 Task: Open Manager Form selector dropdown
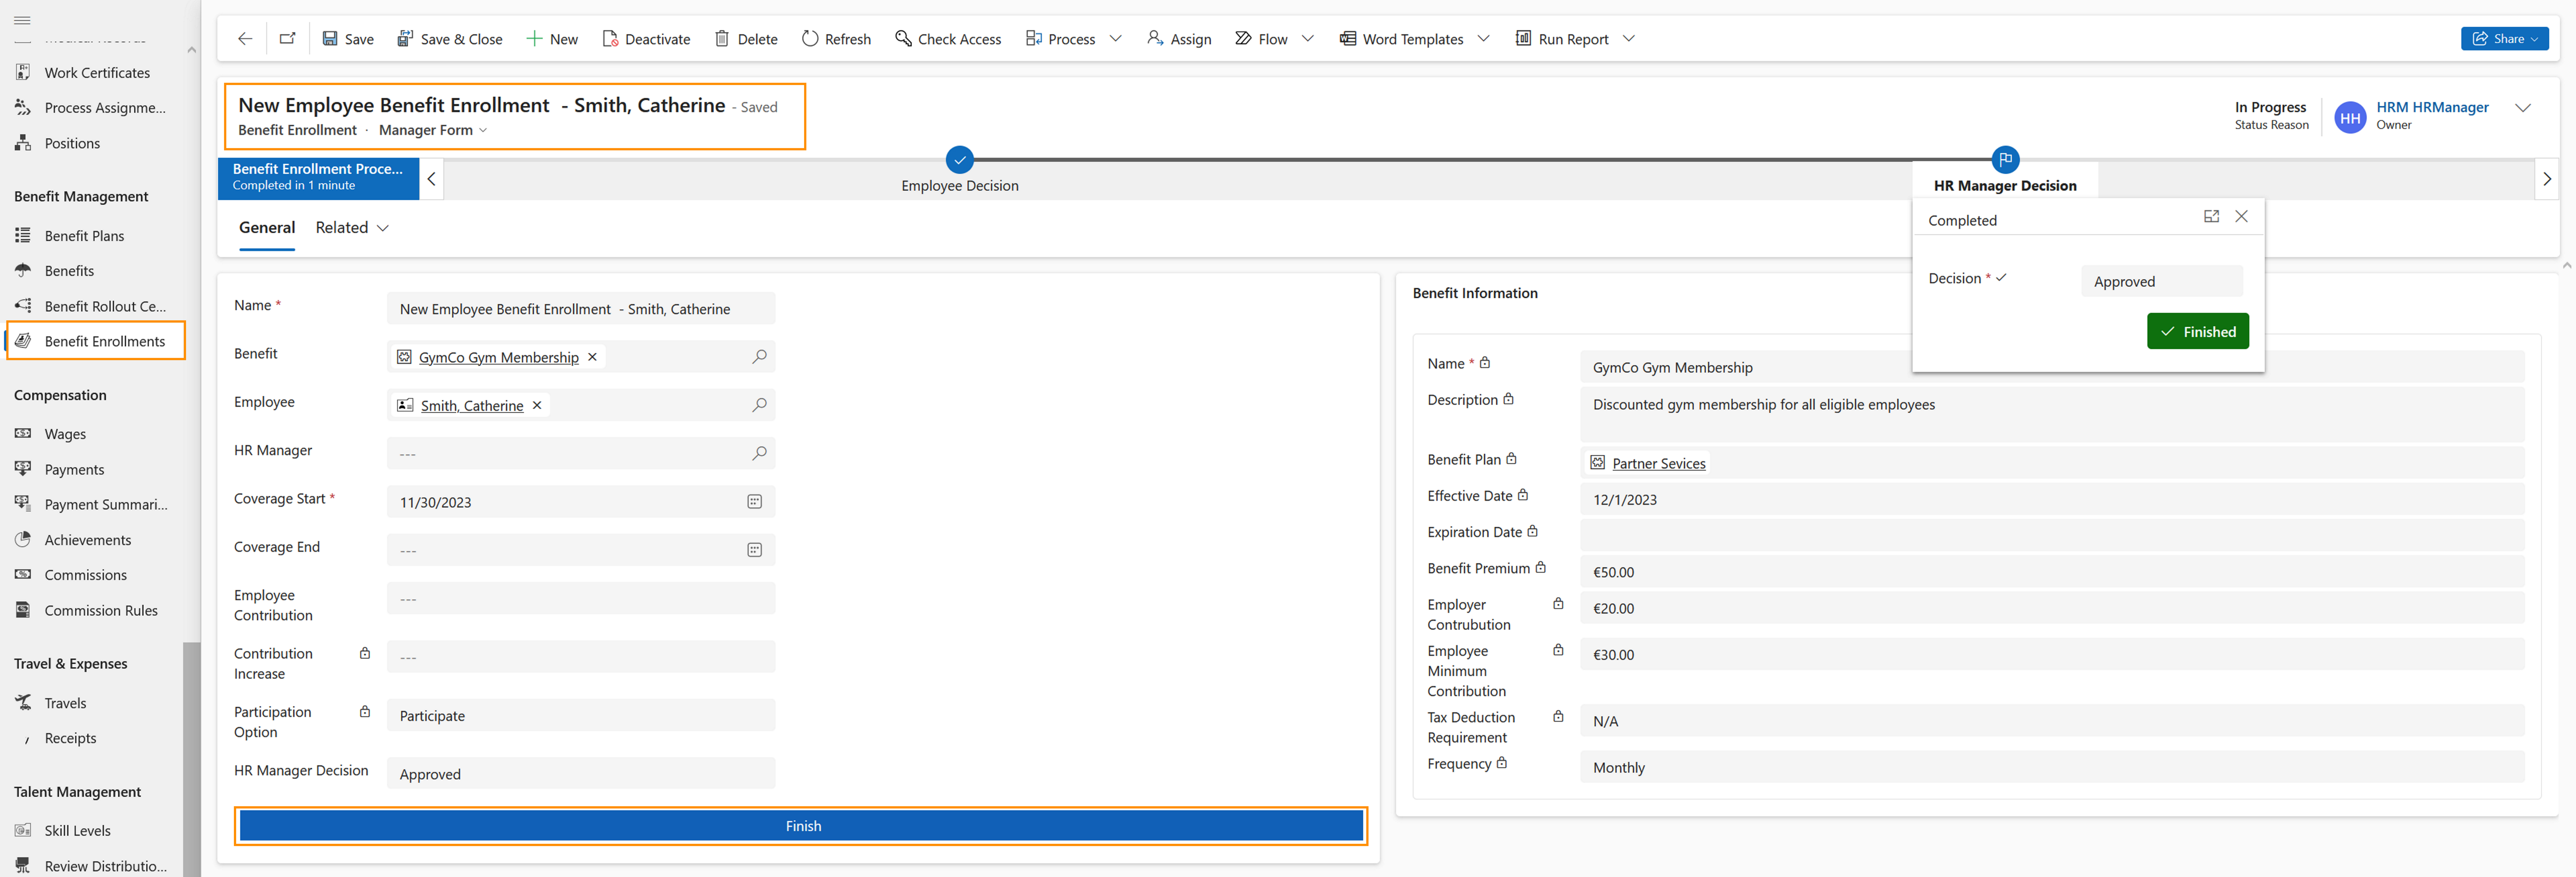coord(433,130)
